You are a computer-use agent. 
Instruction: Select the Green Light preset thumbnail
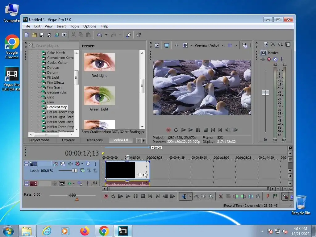(99, 96)
